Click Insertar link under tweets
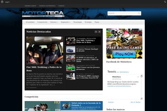Viewport: 167px width, 111px height. (111, 102)
